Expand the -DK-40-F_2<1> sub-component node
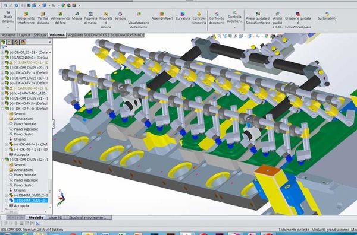 coord(7,150)
